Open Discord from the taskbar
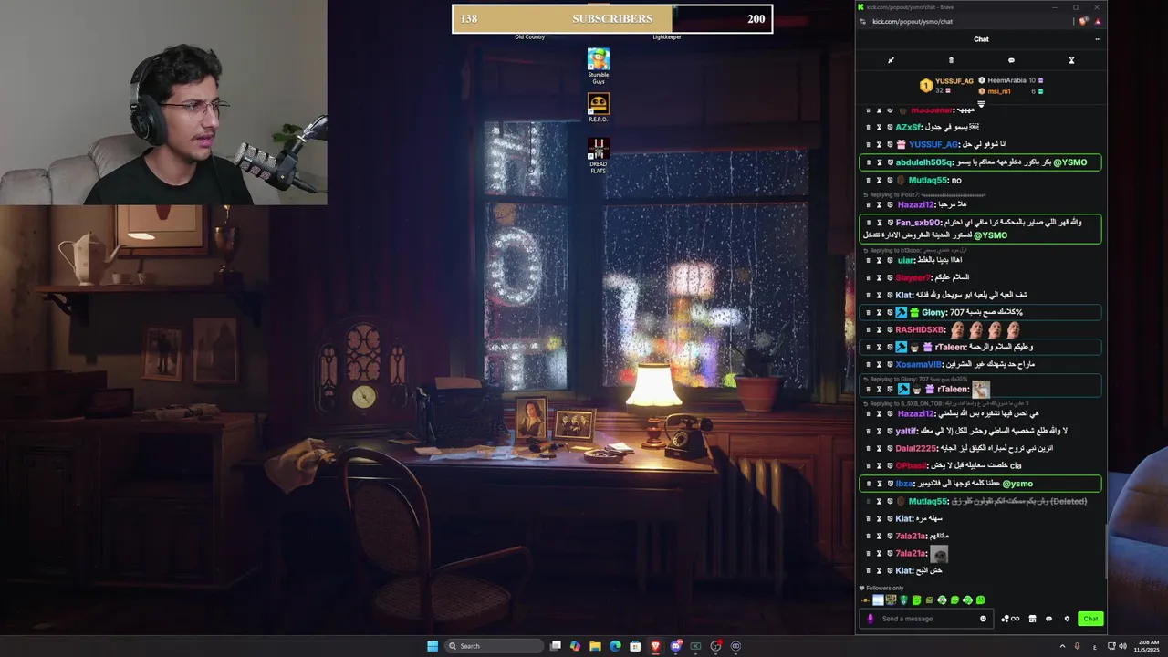 (x=675, y=646)
